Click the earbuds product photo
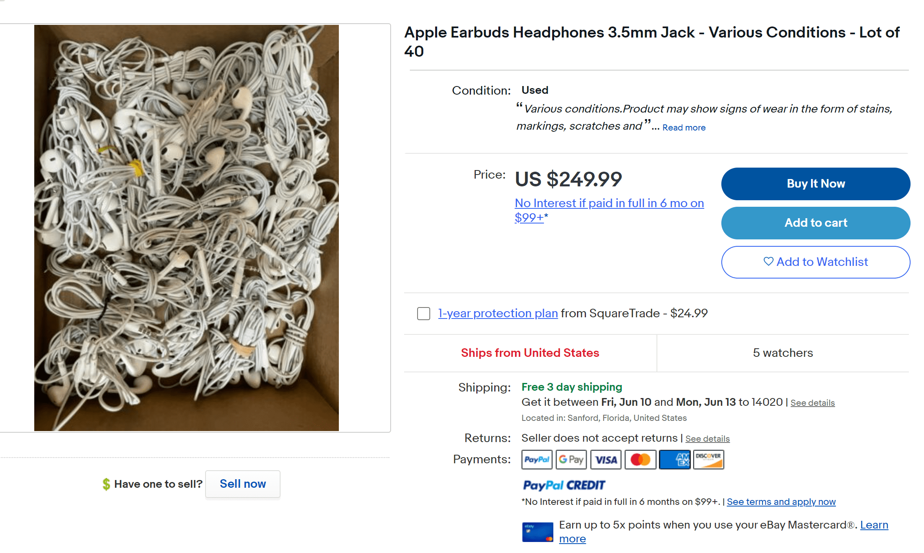 pos(186,228)
